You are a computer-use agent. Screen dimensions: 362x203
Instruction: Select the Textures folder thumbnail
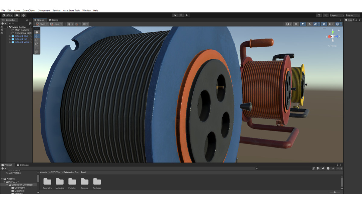tap(97, 183)
